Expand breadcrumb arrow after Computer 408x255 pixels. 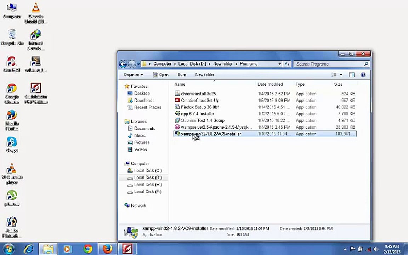(x=175, y=64)
